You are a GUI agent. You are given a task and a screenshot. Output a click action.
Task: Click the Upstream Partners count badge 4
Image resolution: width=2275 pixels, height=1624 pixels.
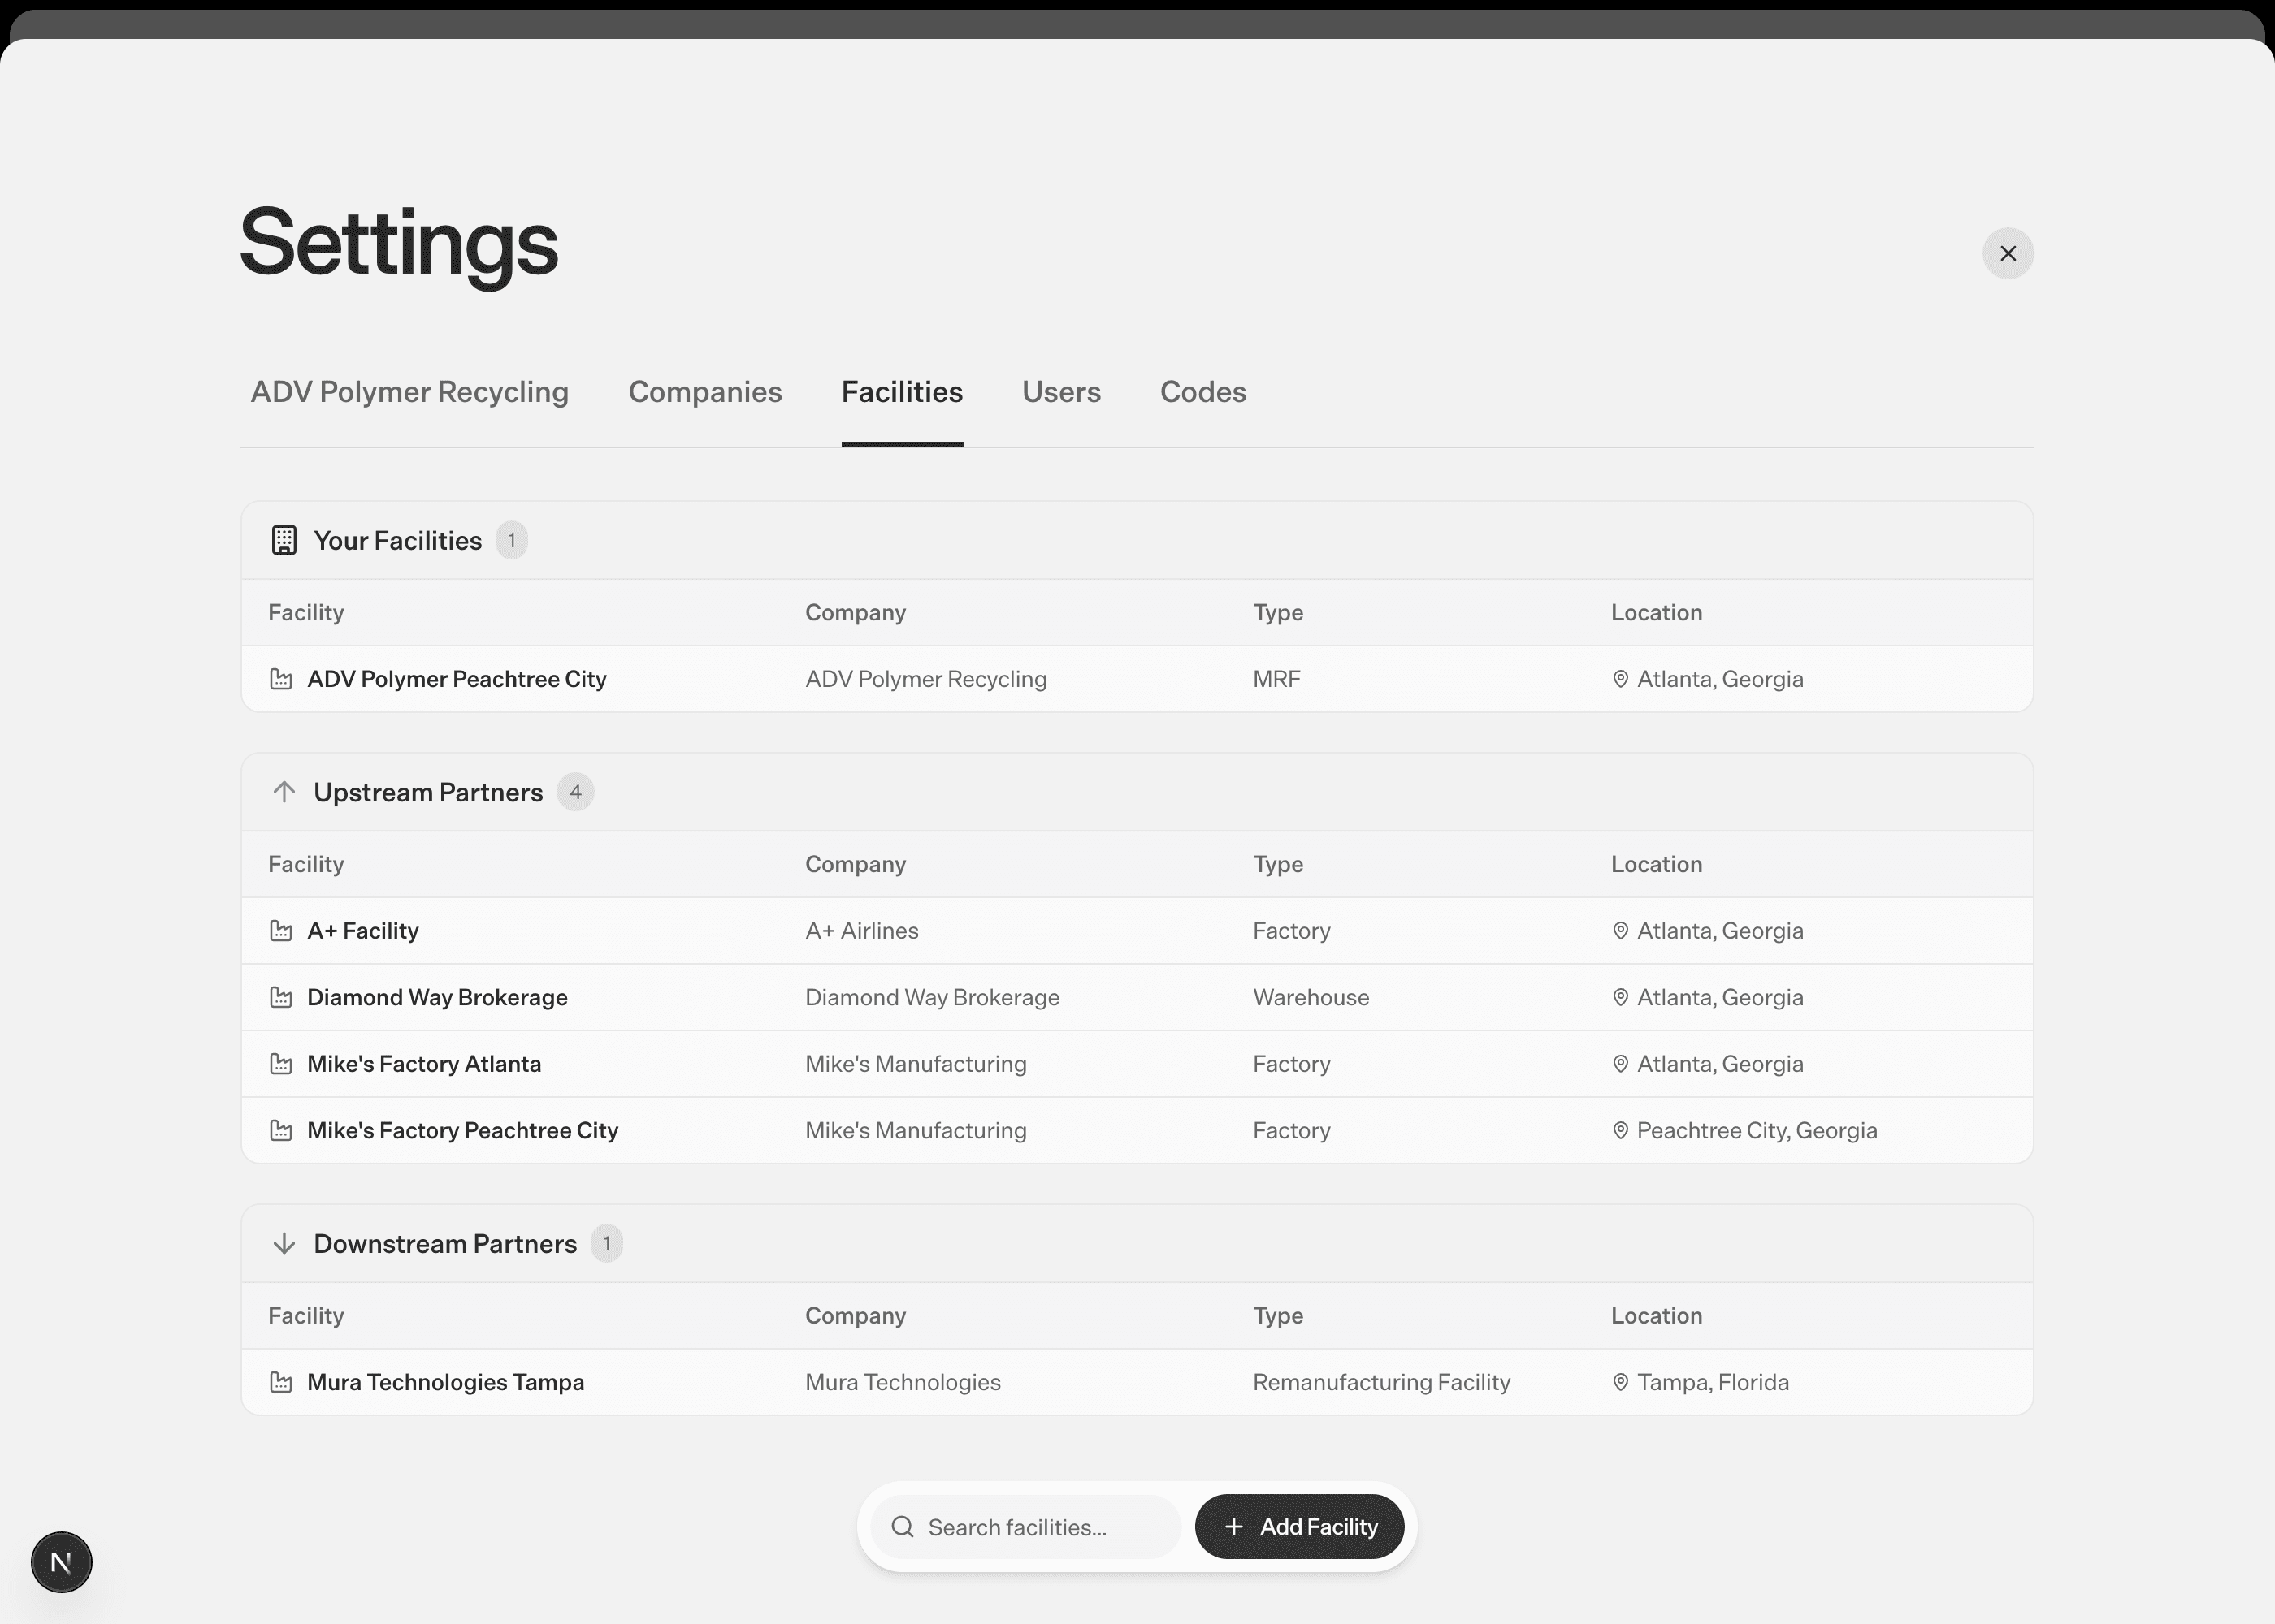coord(575,792)
